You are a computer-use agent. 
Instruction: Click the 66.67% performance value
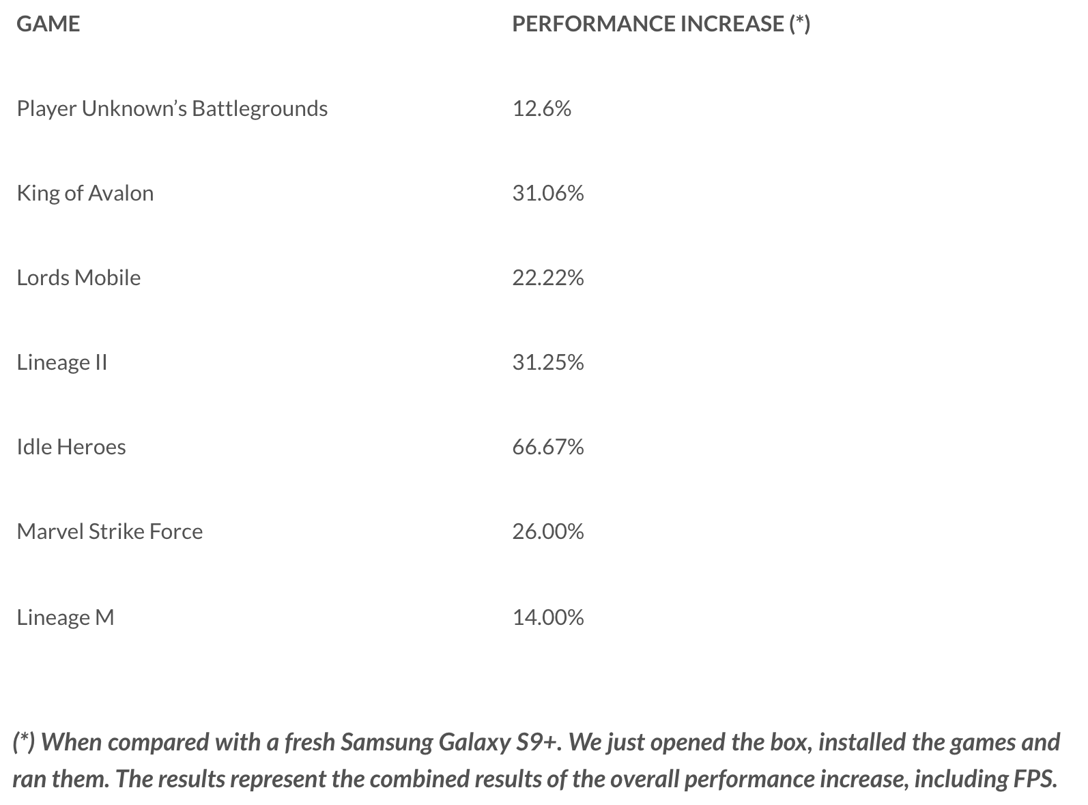pos(548,447)
